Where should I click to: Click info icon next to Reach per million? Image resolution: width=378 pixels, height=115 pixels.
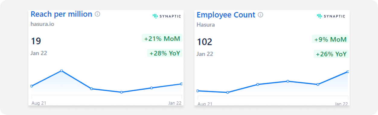pyautogui.click(x=97, y=14)
